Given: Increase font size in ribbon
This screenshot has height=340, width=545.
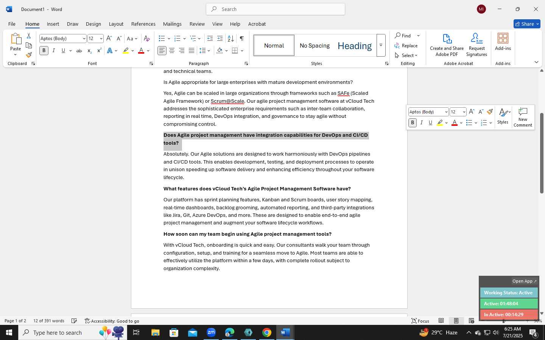Looking at the screenshot, I should pos(109,38).
